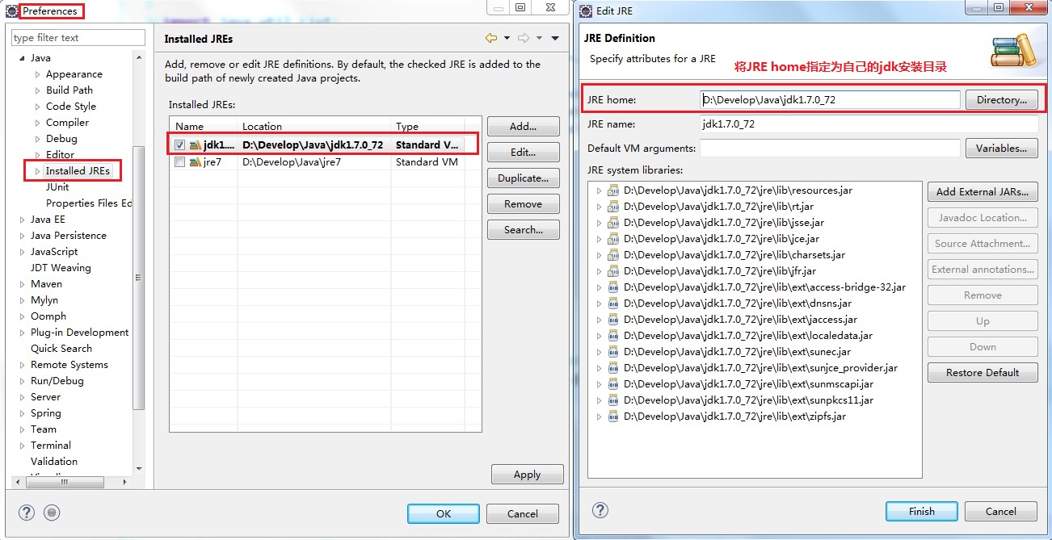Viewport: 1052px width, 540px height.
Task: Click the sunpkcs11.jar library icon
Action: point(613,400)
